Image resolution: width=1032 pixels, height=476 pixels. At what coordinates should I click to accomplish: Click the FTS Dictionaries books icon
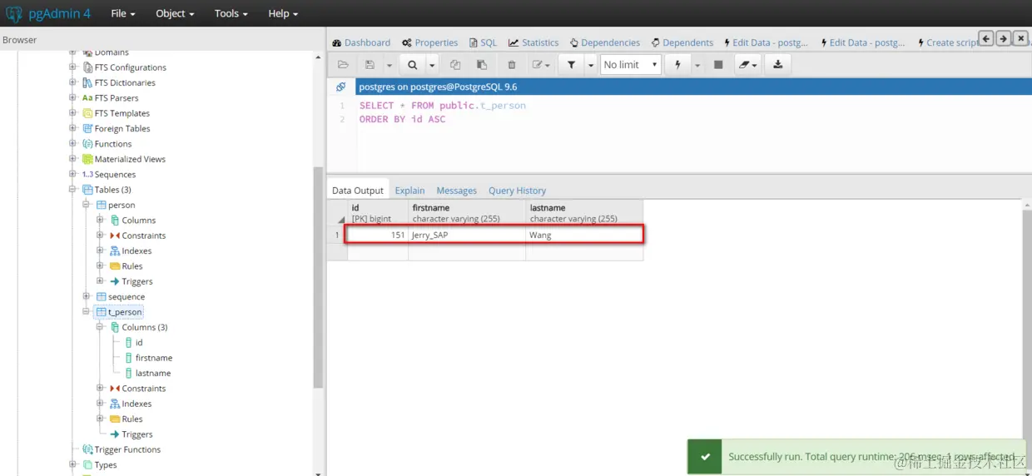pyautogui.click(x=87, y=82)
